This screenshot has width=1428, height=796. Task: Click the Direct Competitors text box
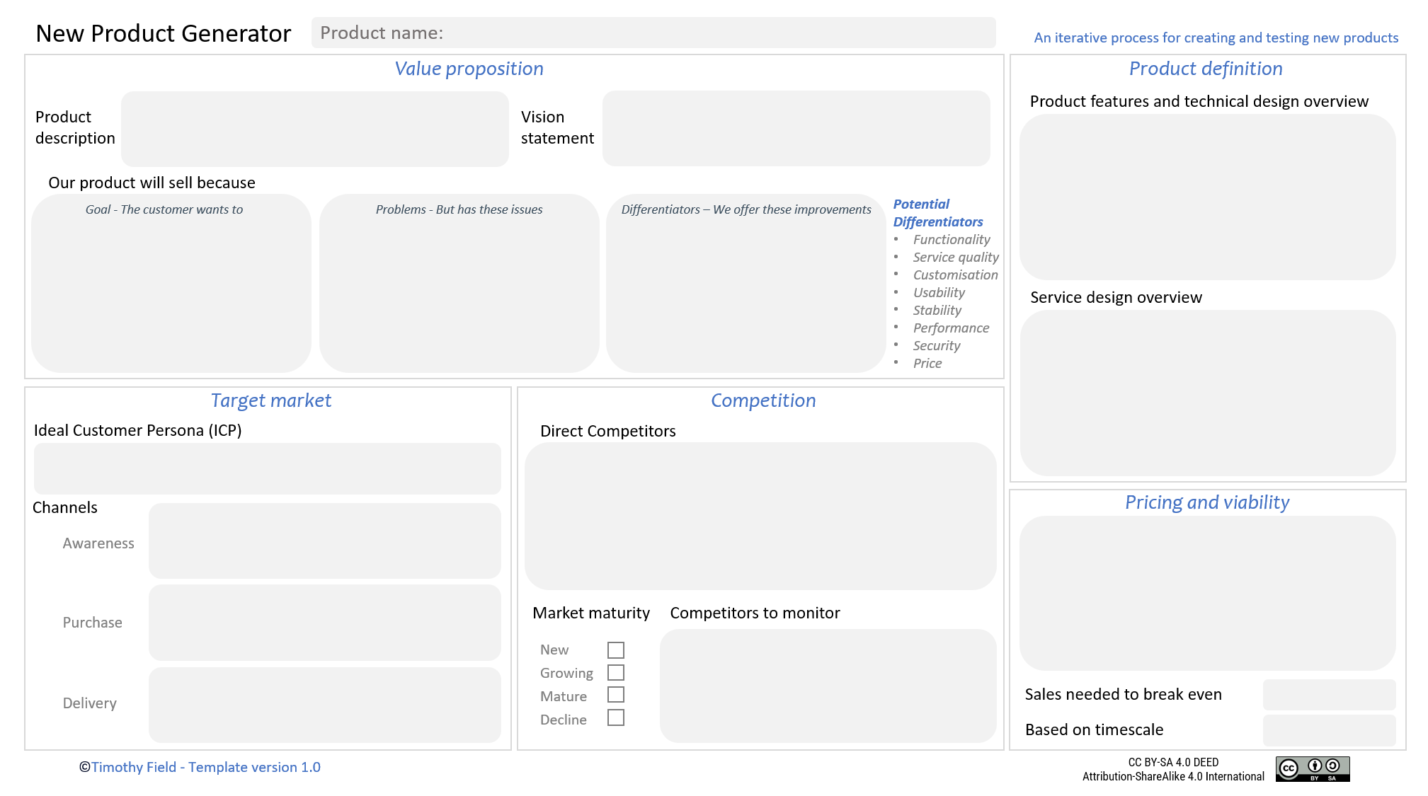coord(760,517)
